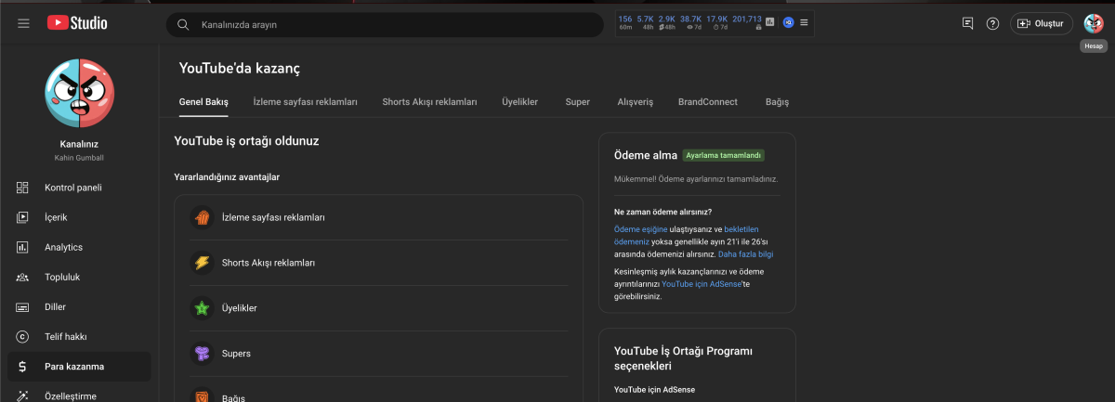Switch to Bağış tab
Viewport: 1115px width, 402px height.
click(777, 101)
